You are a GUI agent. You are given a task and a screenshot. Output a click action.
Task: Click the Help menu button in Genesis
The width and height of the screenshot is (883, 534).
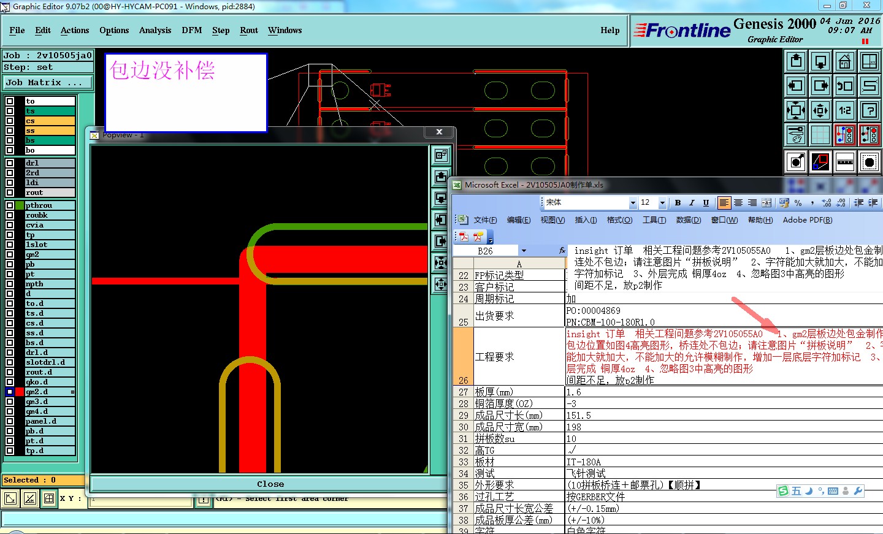(x=610, y=30)
